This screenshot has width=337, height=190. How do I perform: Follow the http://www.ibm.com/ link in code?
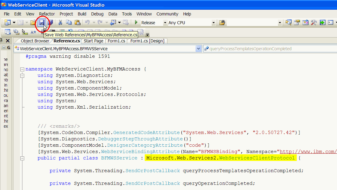pos(308,152)
